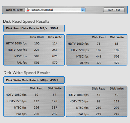Click the 'Disk Write' column header above 85
Viewport: 130px width, 123px height.
pos(117,37)
